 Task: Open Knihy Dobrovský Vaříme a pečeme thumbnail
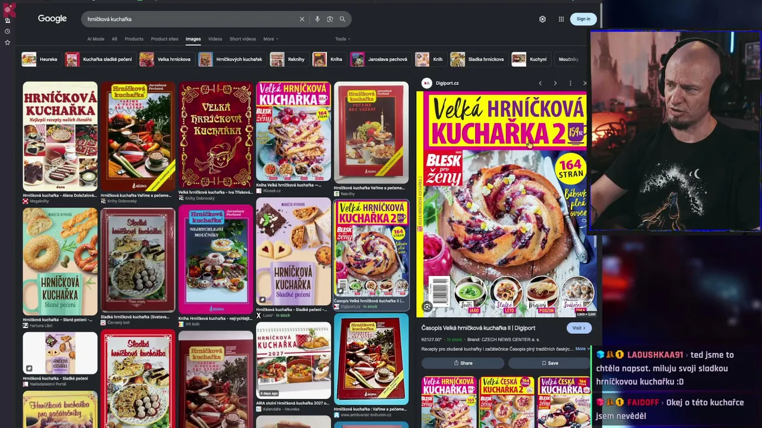coord(138,136)
